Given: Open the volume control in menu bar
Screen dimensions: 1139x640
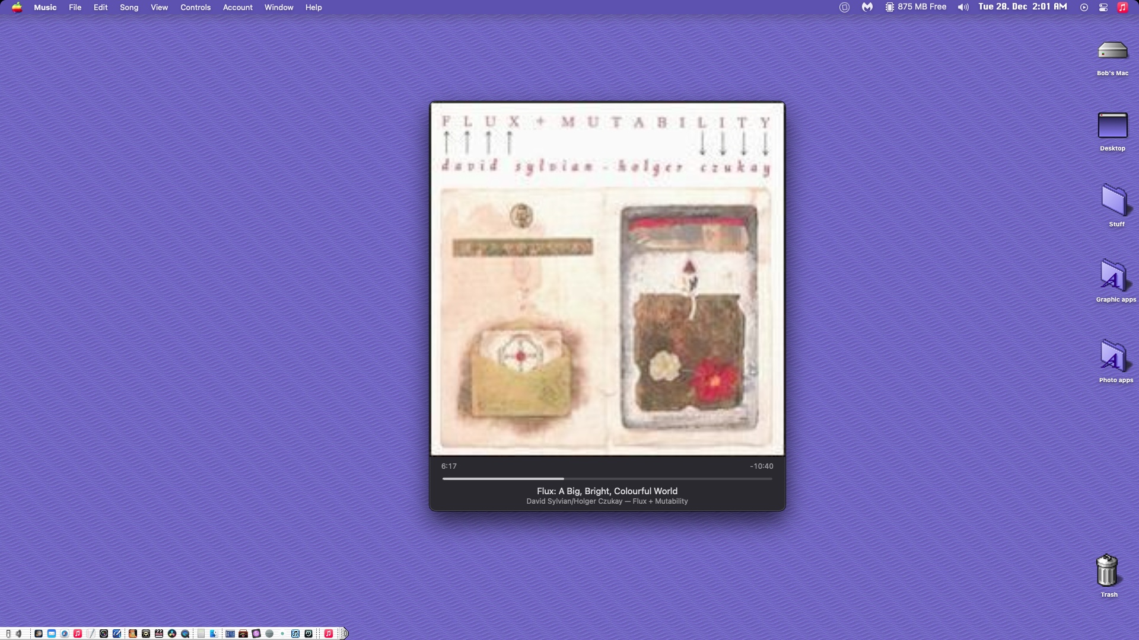Looking at the screenshot, I should click(963, 7).
